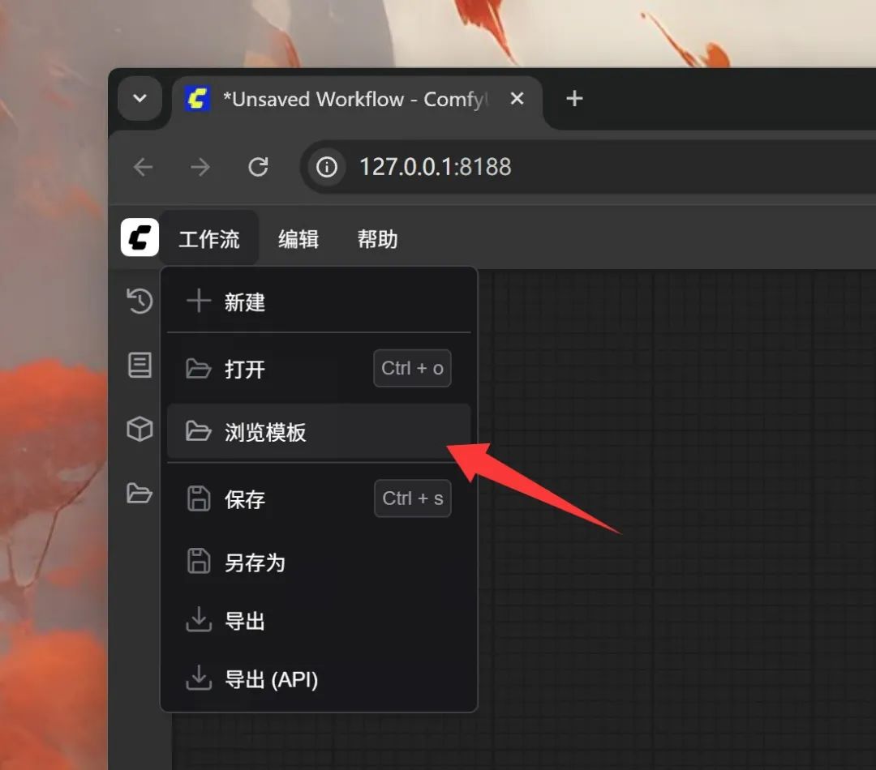Open the 帮助 menu
Screen dimensions: 876x770
click(x=377, y=239)
